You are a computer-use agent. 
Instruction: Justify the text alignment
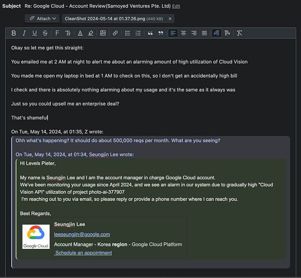pos(205,33)
